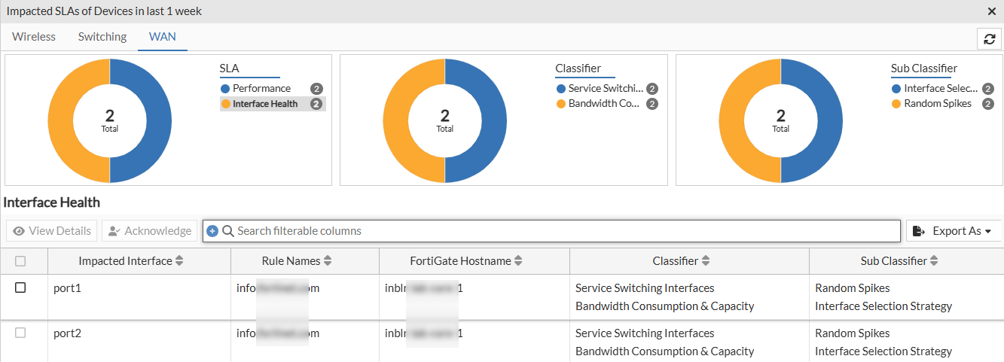
Task: Click the View Details button
Action: [52, 231]
